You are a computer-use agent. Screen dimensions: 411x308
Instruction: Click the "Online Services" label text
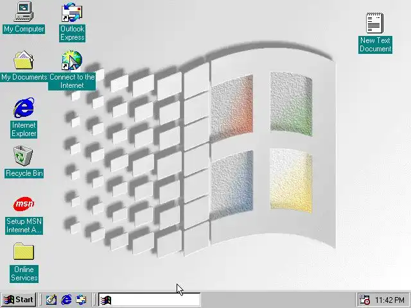[24, 274]
